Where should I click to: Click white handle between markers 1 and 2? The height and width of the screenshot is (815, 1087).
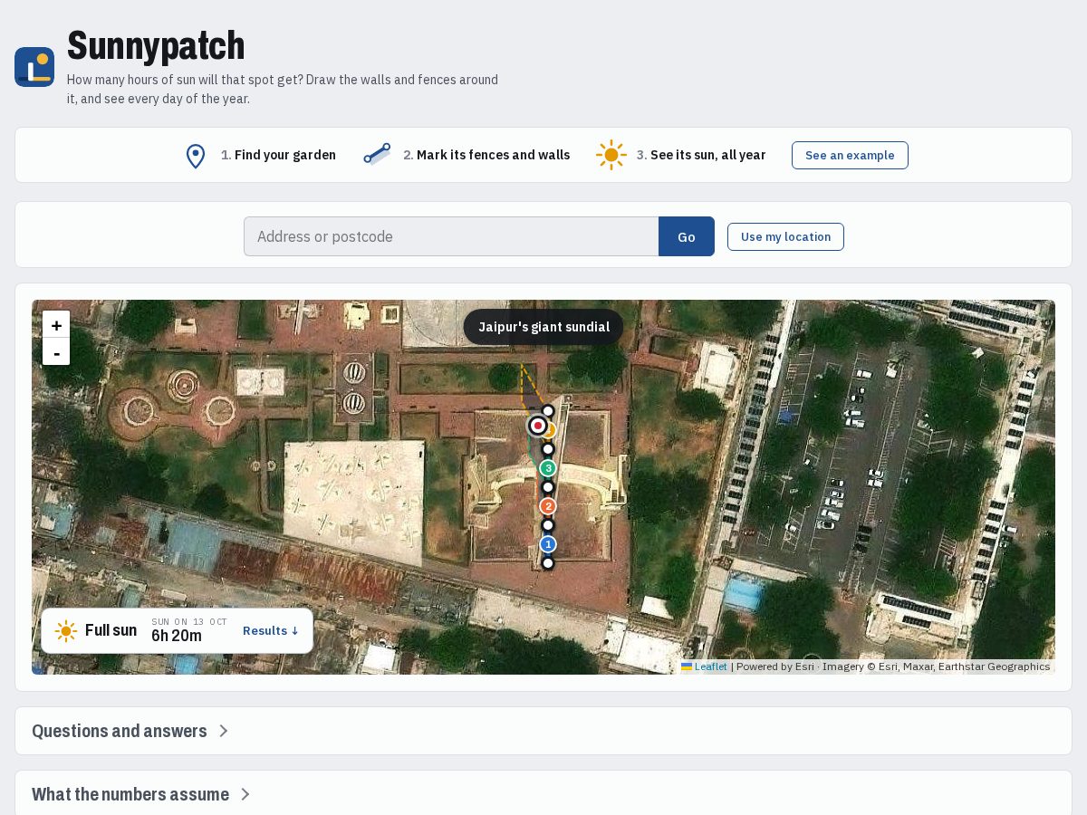click(548, 525)
